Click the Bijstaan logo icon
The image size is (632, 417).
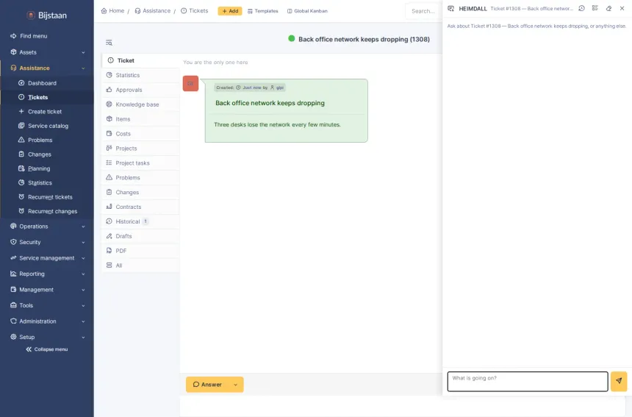point(31,15)
